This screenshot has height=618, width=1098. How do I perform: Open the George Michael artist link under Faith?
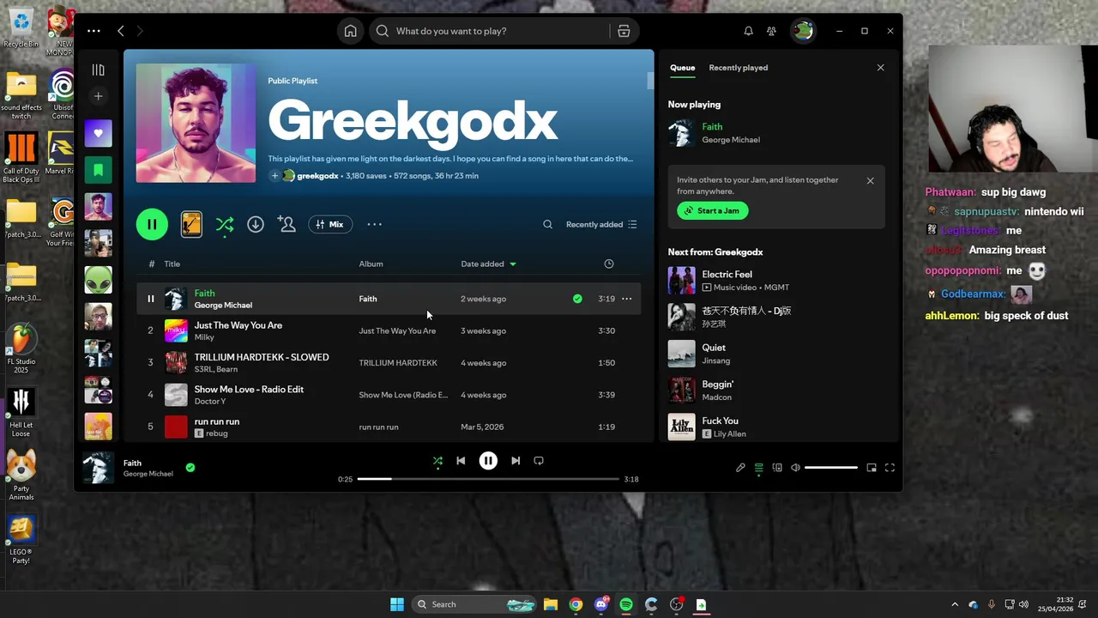(x=223, y=306)
